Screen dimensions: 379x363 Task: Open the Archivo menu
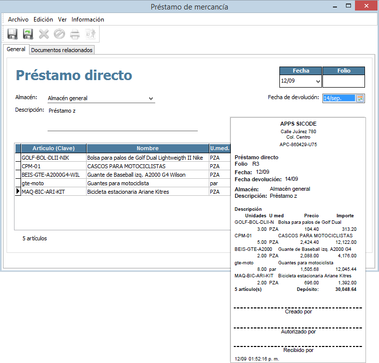(x=18, y=20)
